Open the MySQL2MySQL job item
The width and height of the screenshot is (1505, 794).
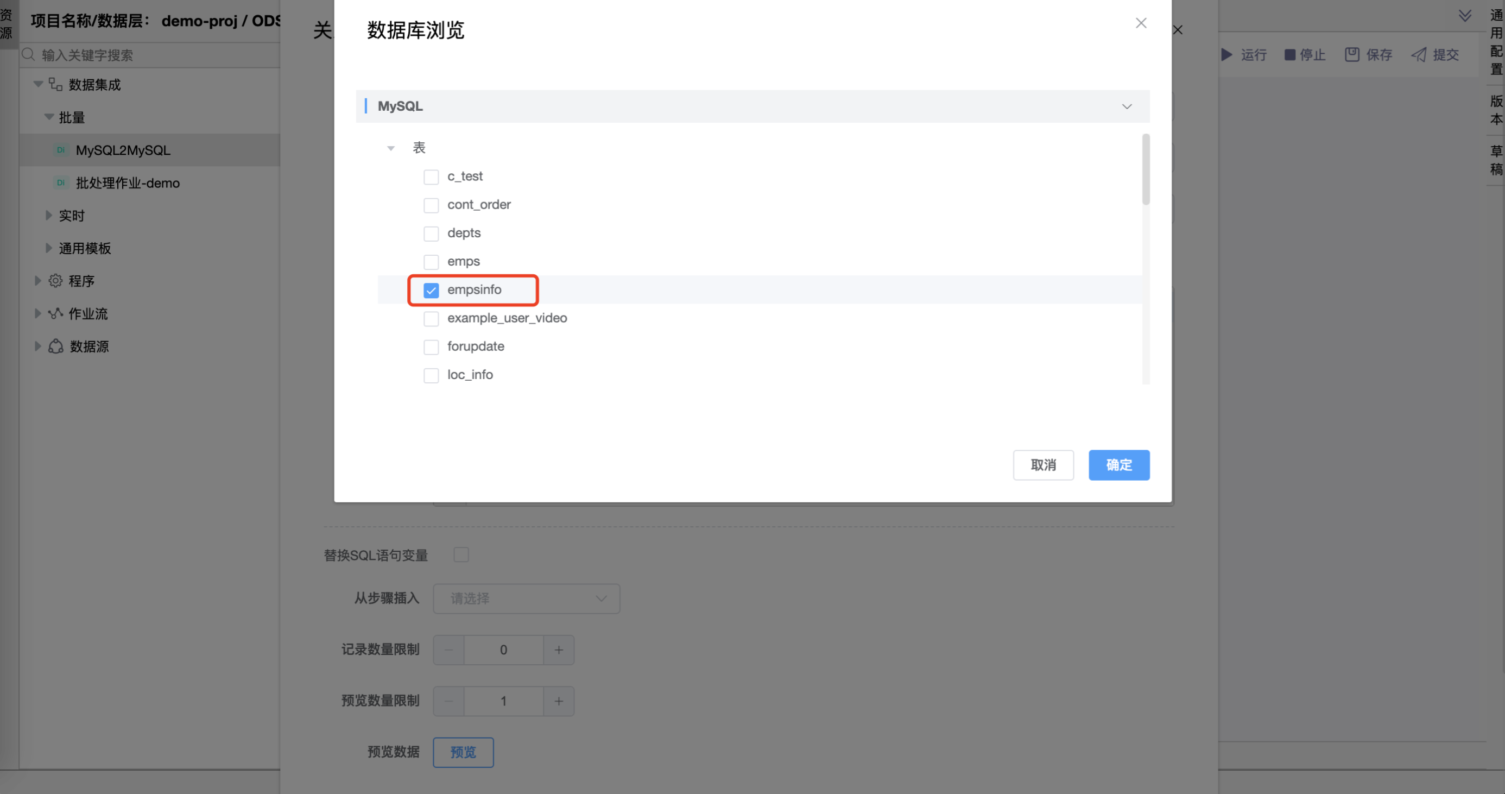coord(123,150)
